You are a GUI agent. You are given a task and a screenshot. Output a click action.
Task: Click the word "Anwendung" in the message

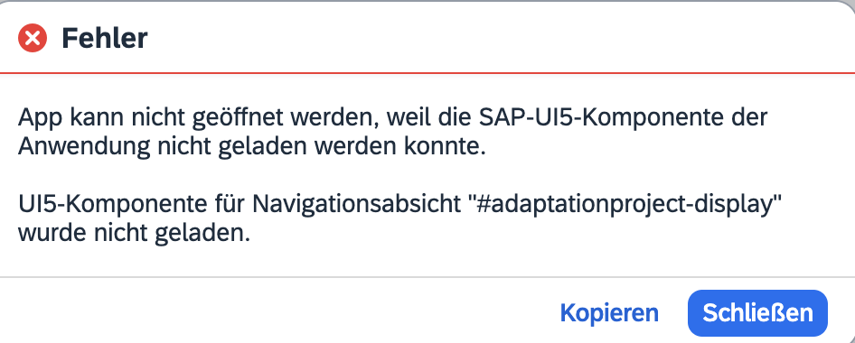pos(85,147)
